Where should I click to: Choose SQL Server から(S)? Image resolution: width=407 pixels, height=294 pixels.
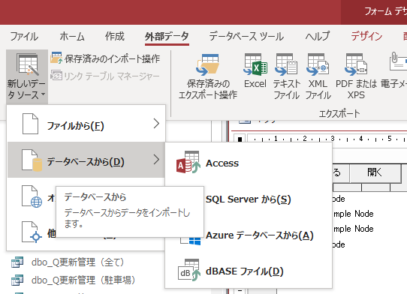click(249, 199)
